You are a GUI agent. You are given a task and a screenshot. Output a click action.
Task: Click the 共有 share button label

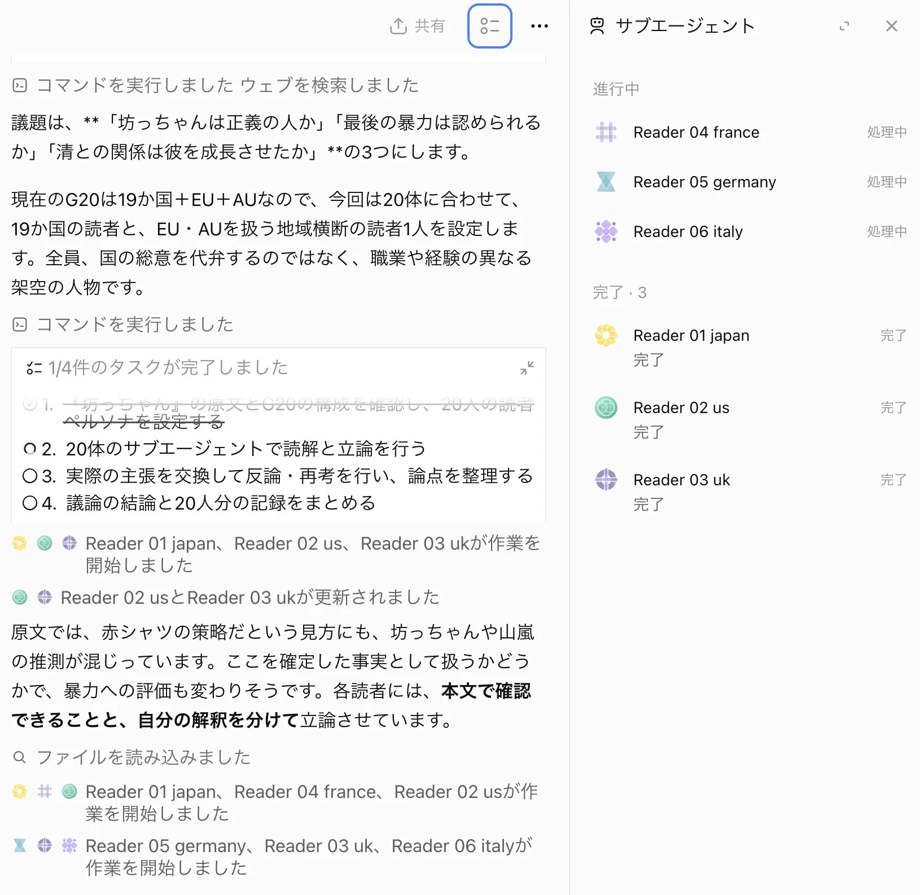430,26
